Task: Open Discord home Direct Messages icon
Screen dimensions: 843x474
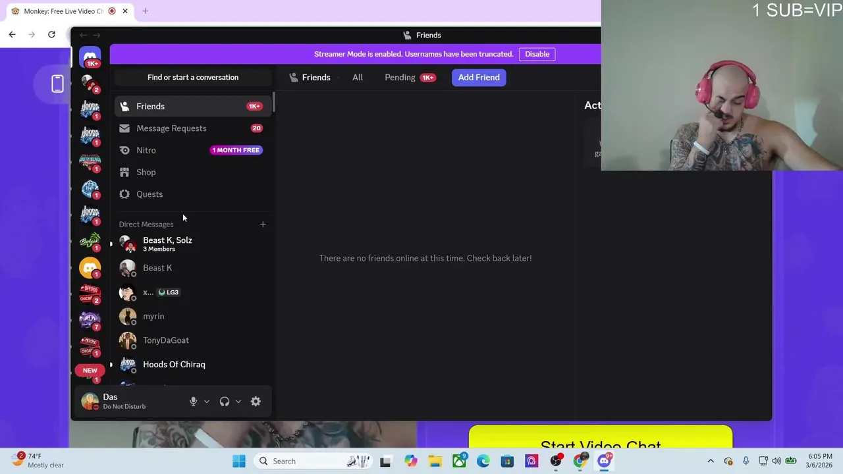Action: pos(90,56)
